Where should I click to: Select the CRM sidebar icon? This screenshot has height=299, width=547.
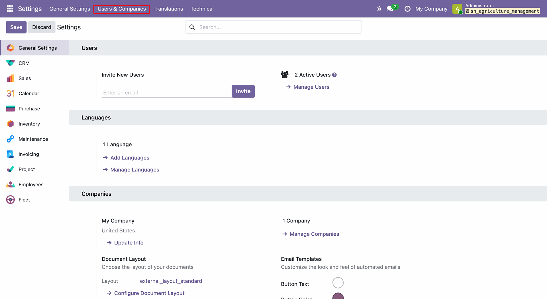click(x=11, y=63)
